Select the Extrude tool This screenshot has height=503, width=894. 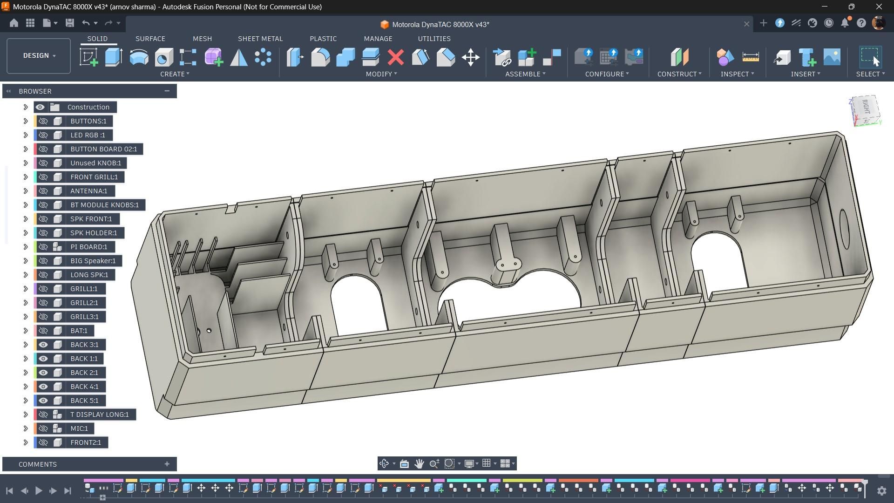coord(114,57)
